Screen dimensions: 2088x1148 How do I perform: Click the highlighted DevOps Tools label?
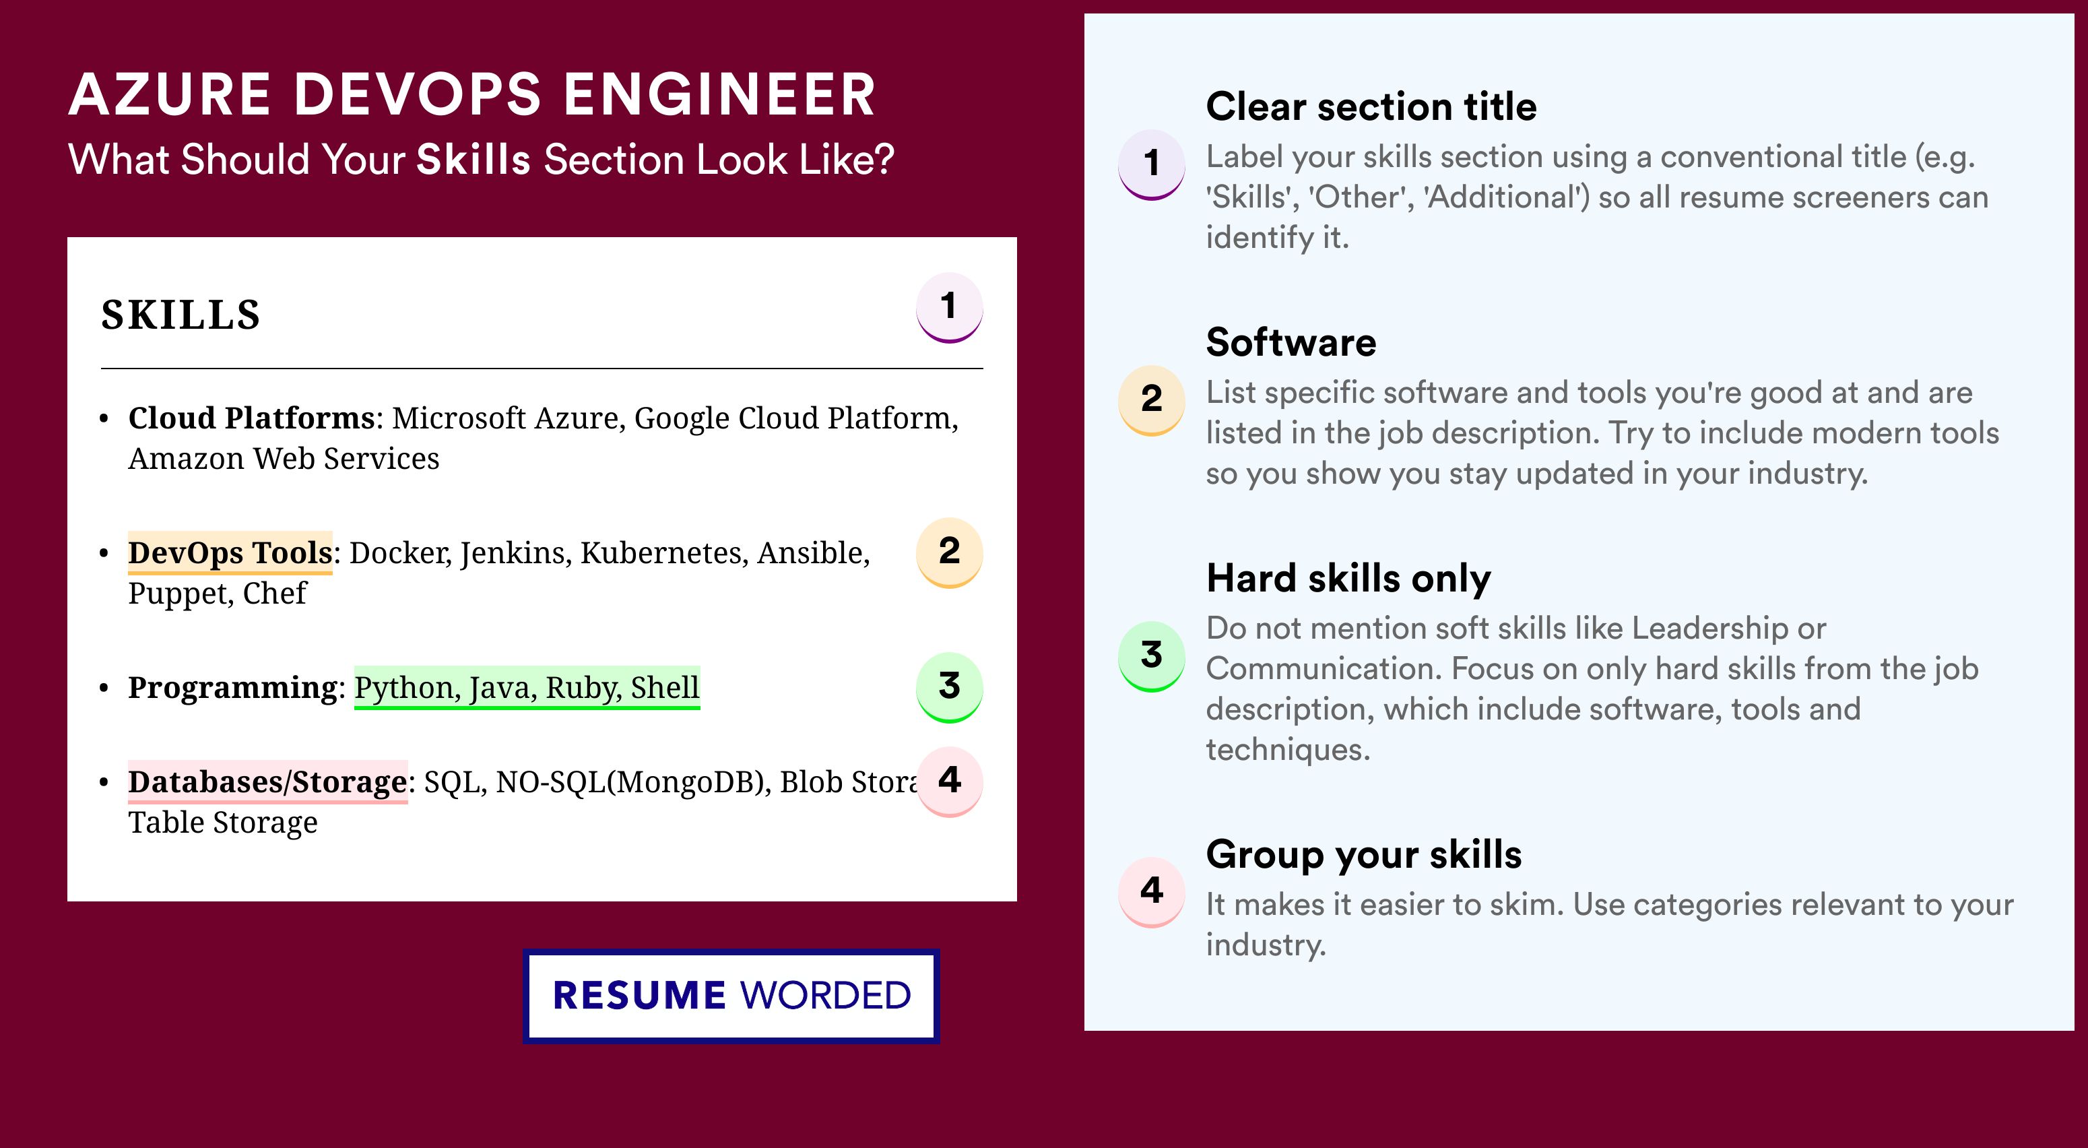click(x=230, y=552)
